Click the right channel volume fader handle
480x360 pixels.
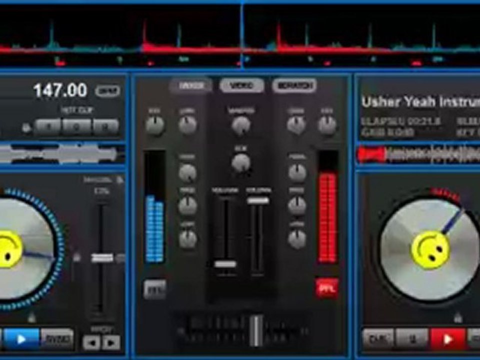pos(258,200)
